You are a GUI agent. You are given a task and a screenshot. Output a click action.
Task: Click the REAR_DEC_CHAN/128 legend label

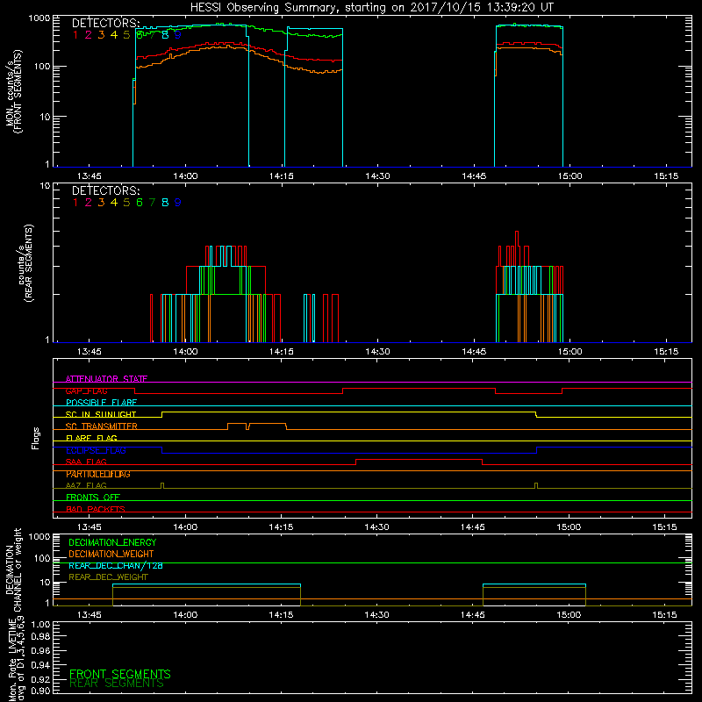pos(116,565)
